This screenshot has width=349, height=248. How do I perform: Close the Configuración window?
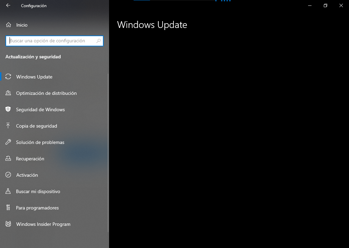(x=341, y=5)
